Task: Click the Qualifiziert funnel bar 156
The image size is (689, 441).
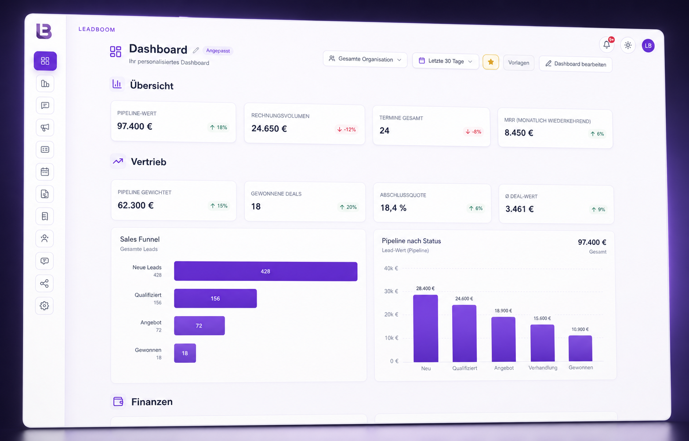Action: pyautogui.click(x=215, y=299)
